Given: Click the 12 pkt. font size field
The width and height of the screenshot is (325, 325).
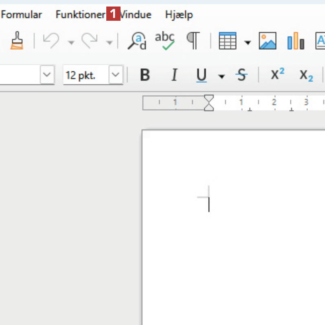Looking at the screenshot, I should click(x=86, y=75).
